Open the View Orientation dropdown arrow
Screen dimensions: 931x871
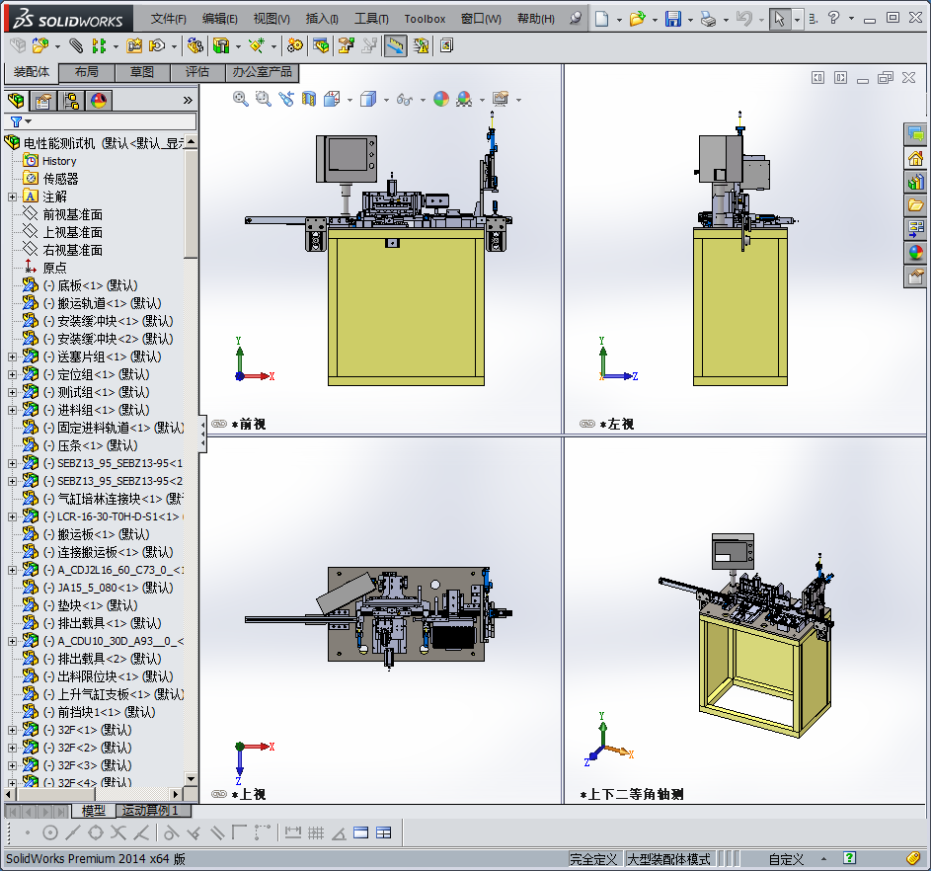point(349,100)
